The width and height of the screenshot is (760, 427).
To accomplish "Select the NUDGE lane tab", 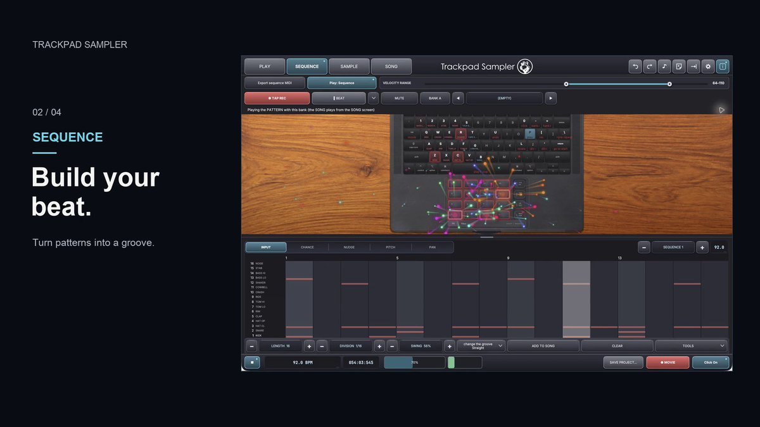I will pos(349,247).
